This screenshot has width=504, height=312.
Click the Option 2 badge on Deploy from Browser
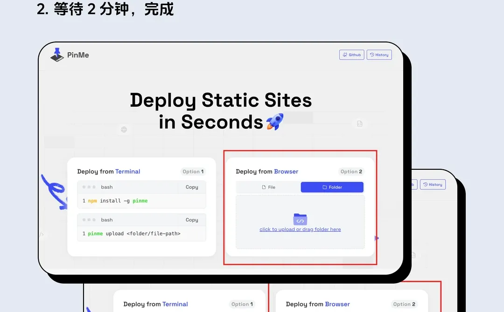point(351,171)
